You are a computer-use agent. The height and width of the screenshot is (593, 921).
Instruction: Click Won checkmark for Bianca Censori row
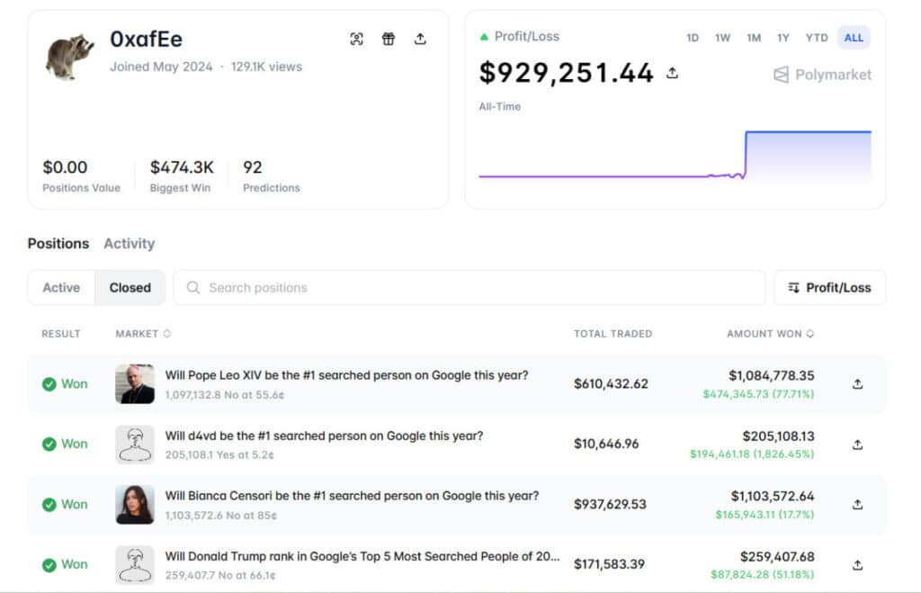pyautogui.click(x=49, y=505)
